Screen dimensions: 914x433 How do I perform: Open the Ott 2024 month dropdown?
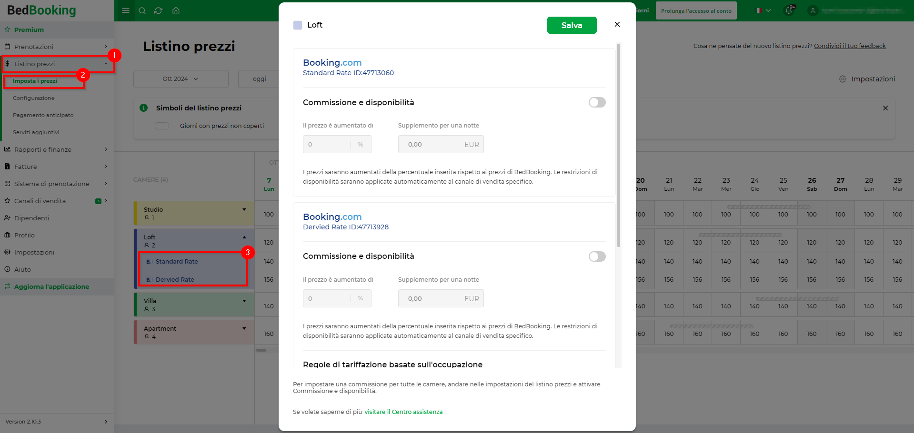181,79
